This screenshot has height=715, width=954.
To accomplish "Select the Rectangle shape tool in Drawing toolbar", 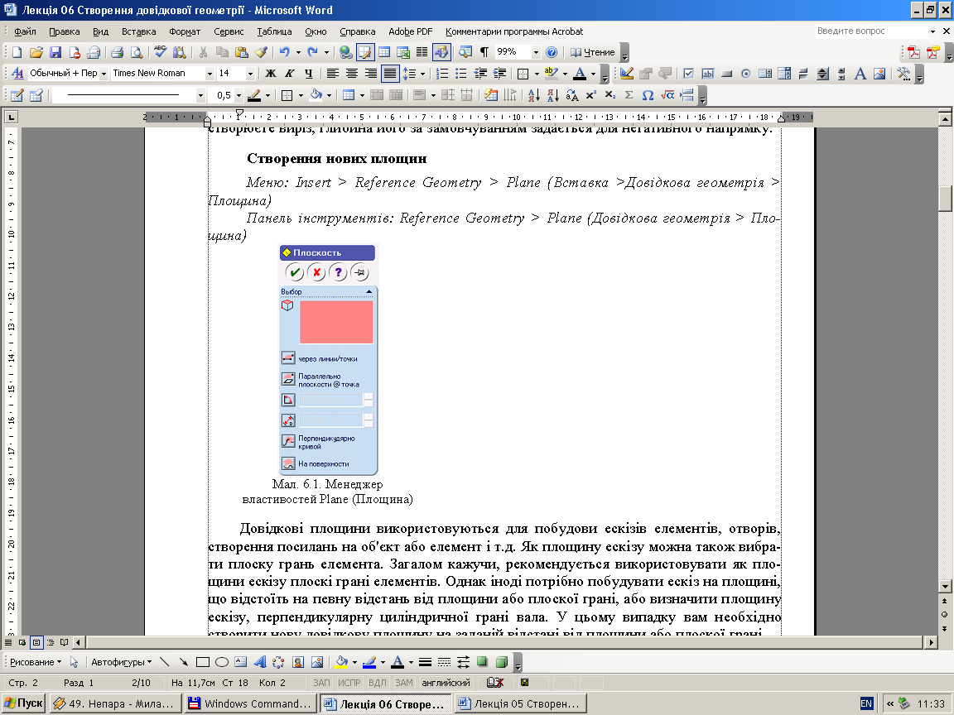I will point(203,662).
